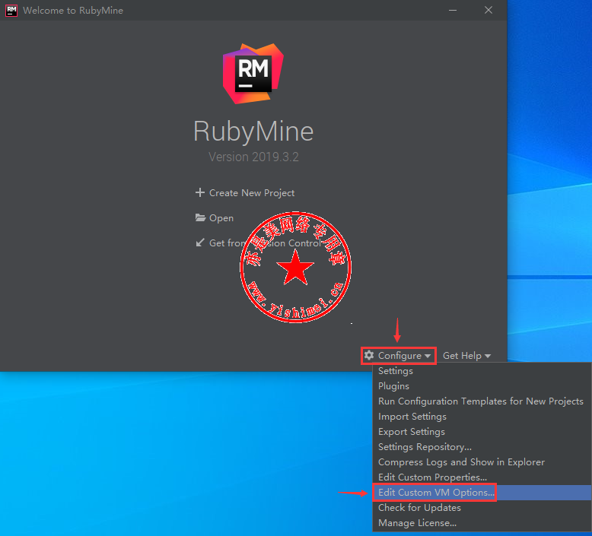Open Manage License... menu entry
The image size is (592, 536).
point(482,523)
